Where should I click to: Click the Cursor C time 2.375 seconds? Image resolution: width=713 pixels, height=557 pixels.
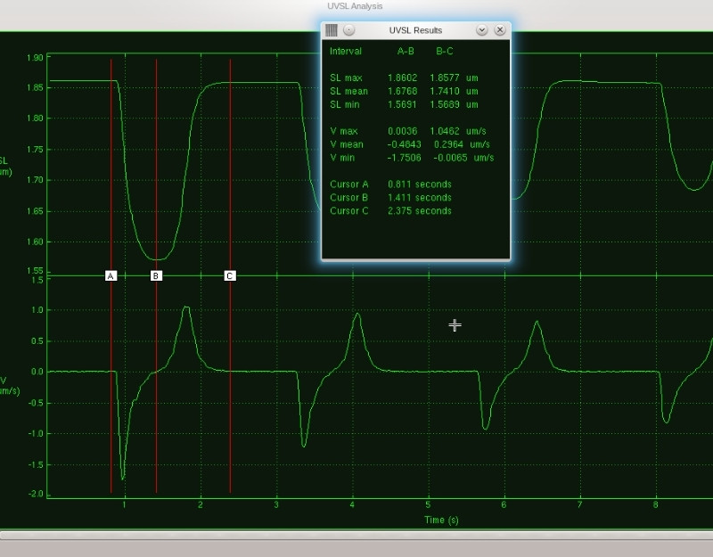tap(419, 211)
